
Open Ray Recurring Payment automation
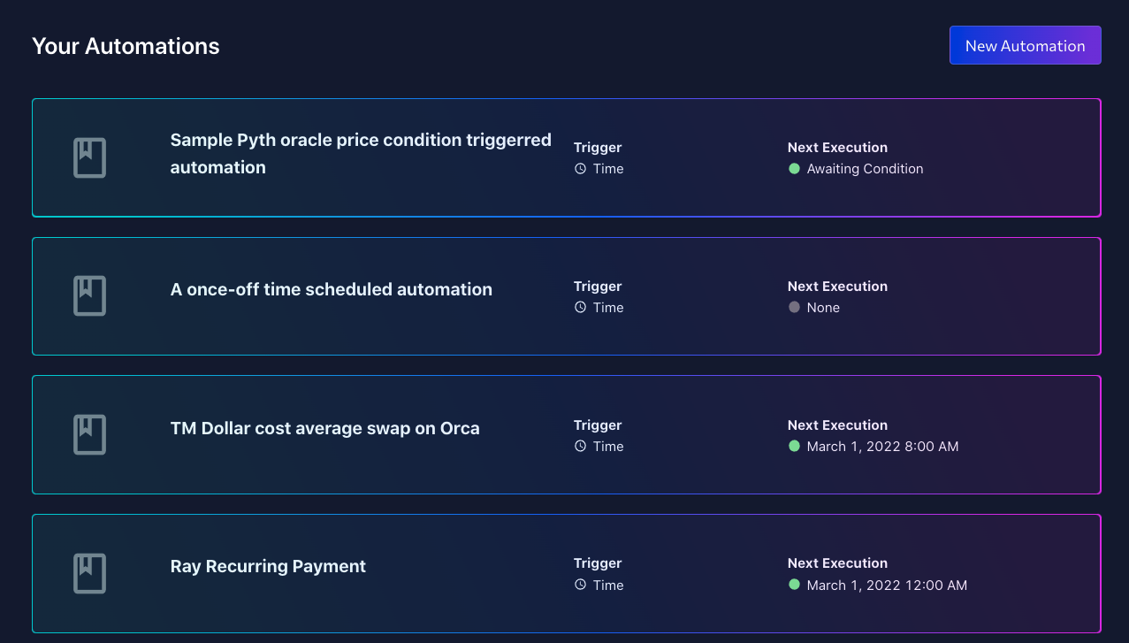pyautogui.click(x=268, y=567)
